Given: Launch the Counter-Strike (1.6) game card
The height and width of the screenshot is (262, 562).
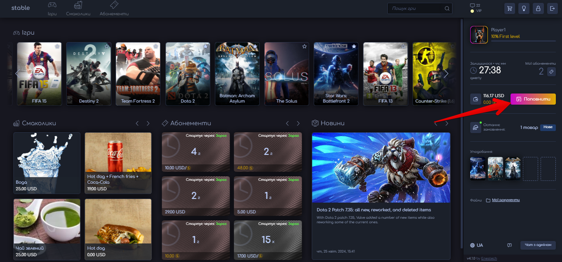Looking at the screenshot, I should point(434,74).
